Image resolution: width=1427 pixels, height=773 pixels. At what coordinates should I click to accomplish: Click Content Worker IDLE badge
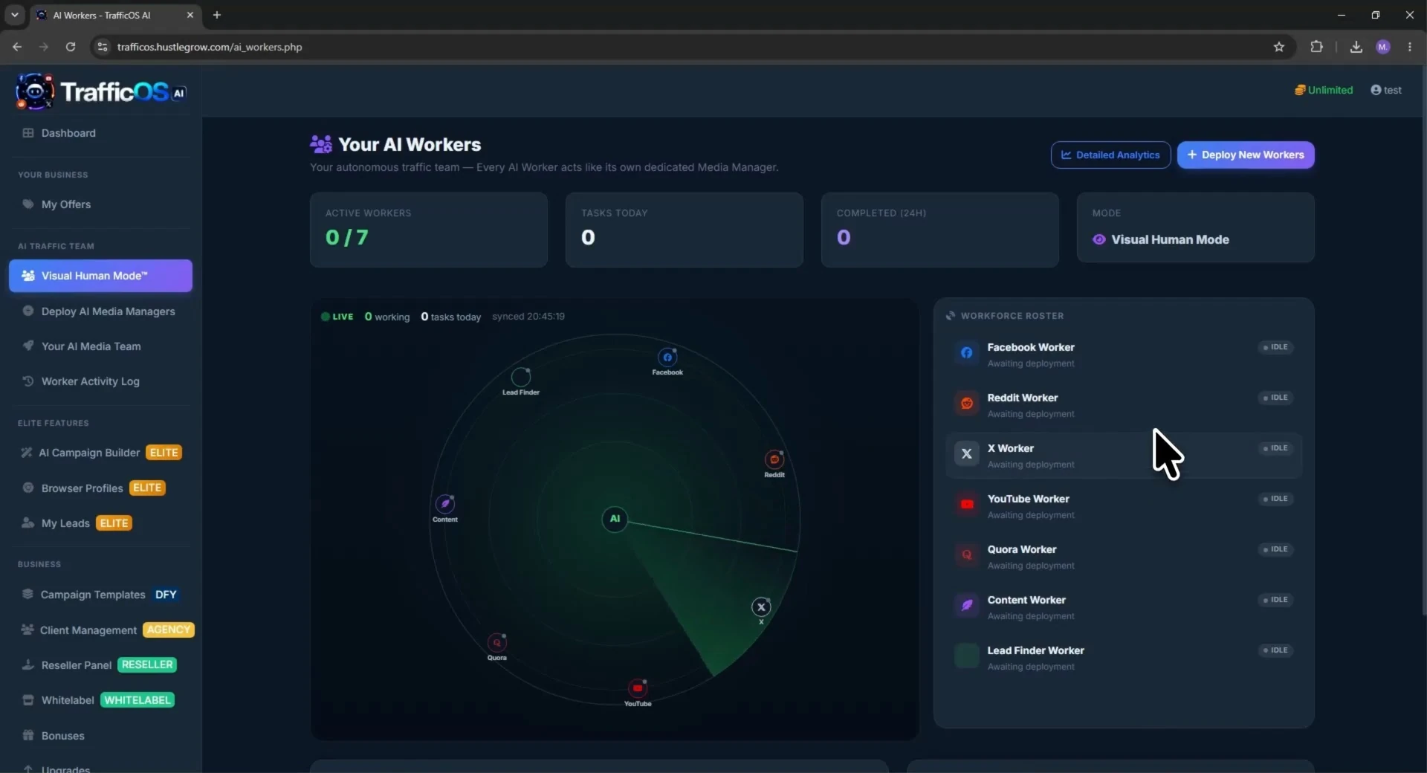pos(1275,600)
